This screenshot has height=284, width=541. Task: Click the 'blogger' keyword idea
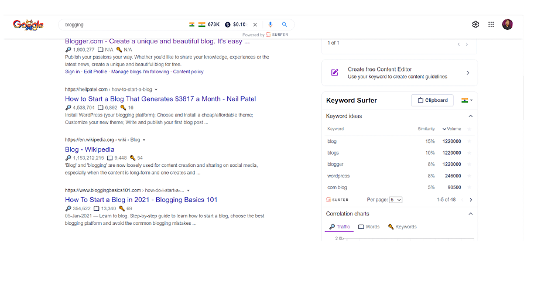click(x=335, y=165)
